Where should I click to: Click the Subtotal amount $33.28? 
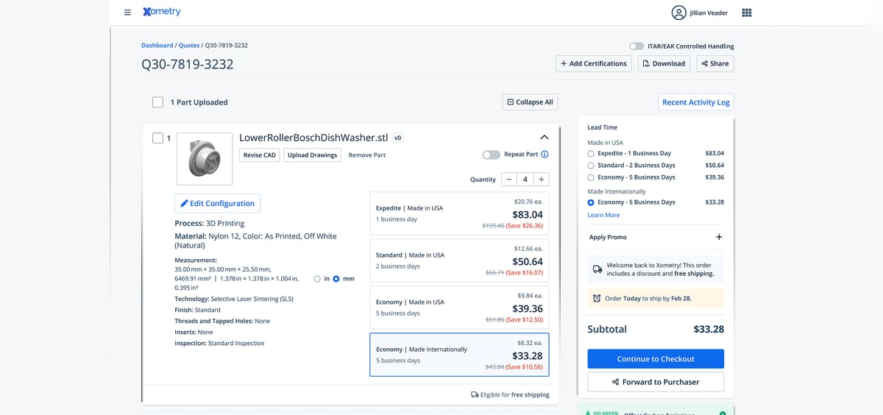[x=709, y=329]
